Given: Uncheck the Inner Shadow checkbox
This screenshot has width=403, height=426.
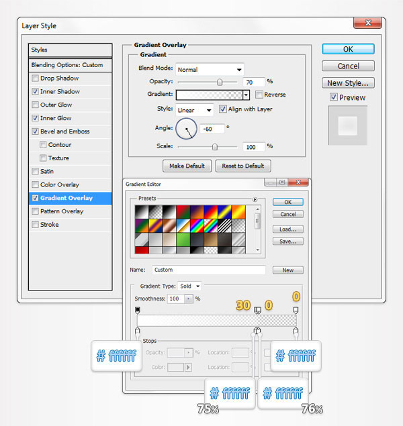Looking at the screenshot, I should [x=35, y=91].
